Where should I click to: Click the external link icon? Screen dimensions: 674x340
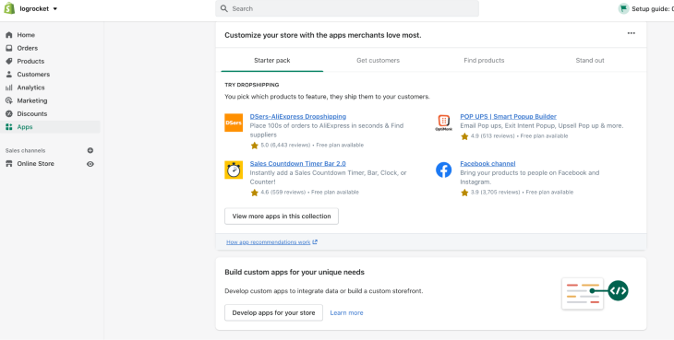315,242
